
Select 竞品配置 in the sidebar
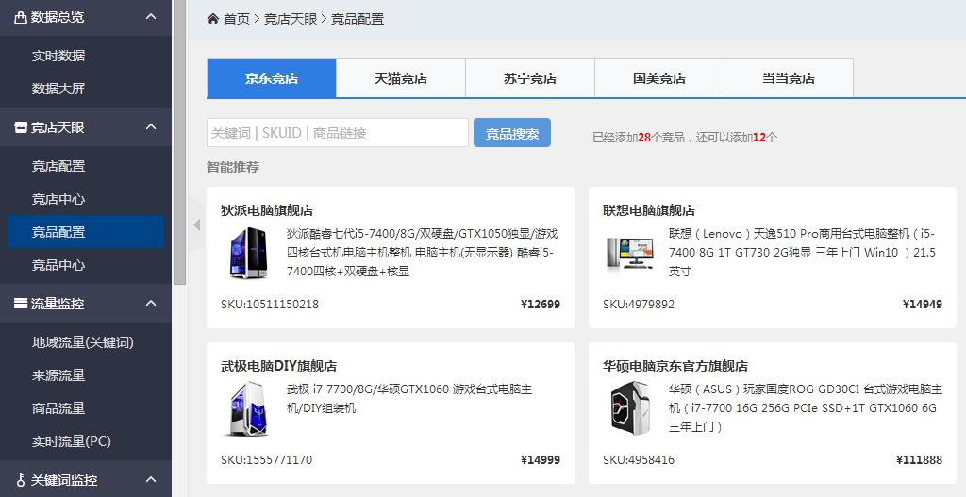click(x=86, y=232)
